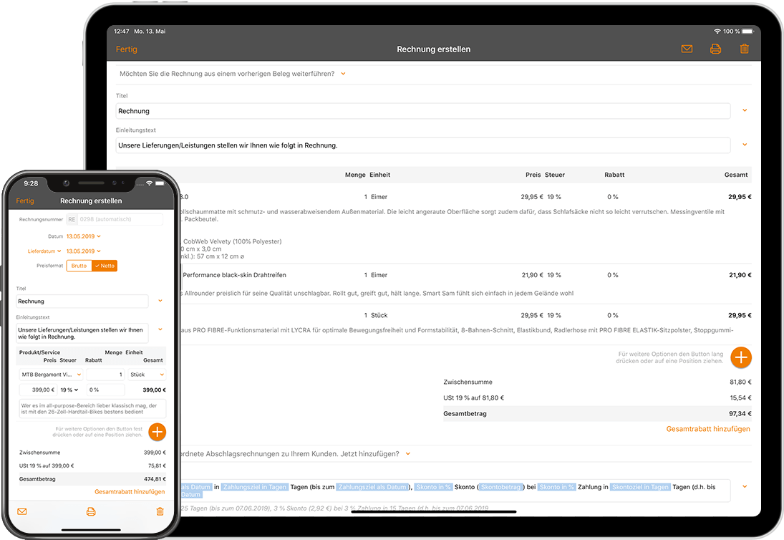Select the Brutto price format on iPhone
Image resolution: width=784 pixels, height=540 pixels.
79,266
